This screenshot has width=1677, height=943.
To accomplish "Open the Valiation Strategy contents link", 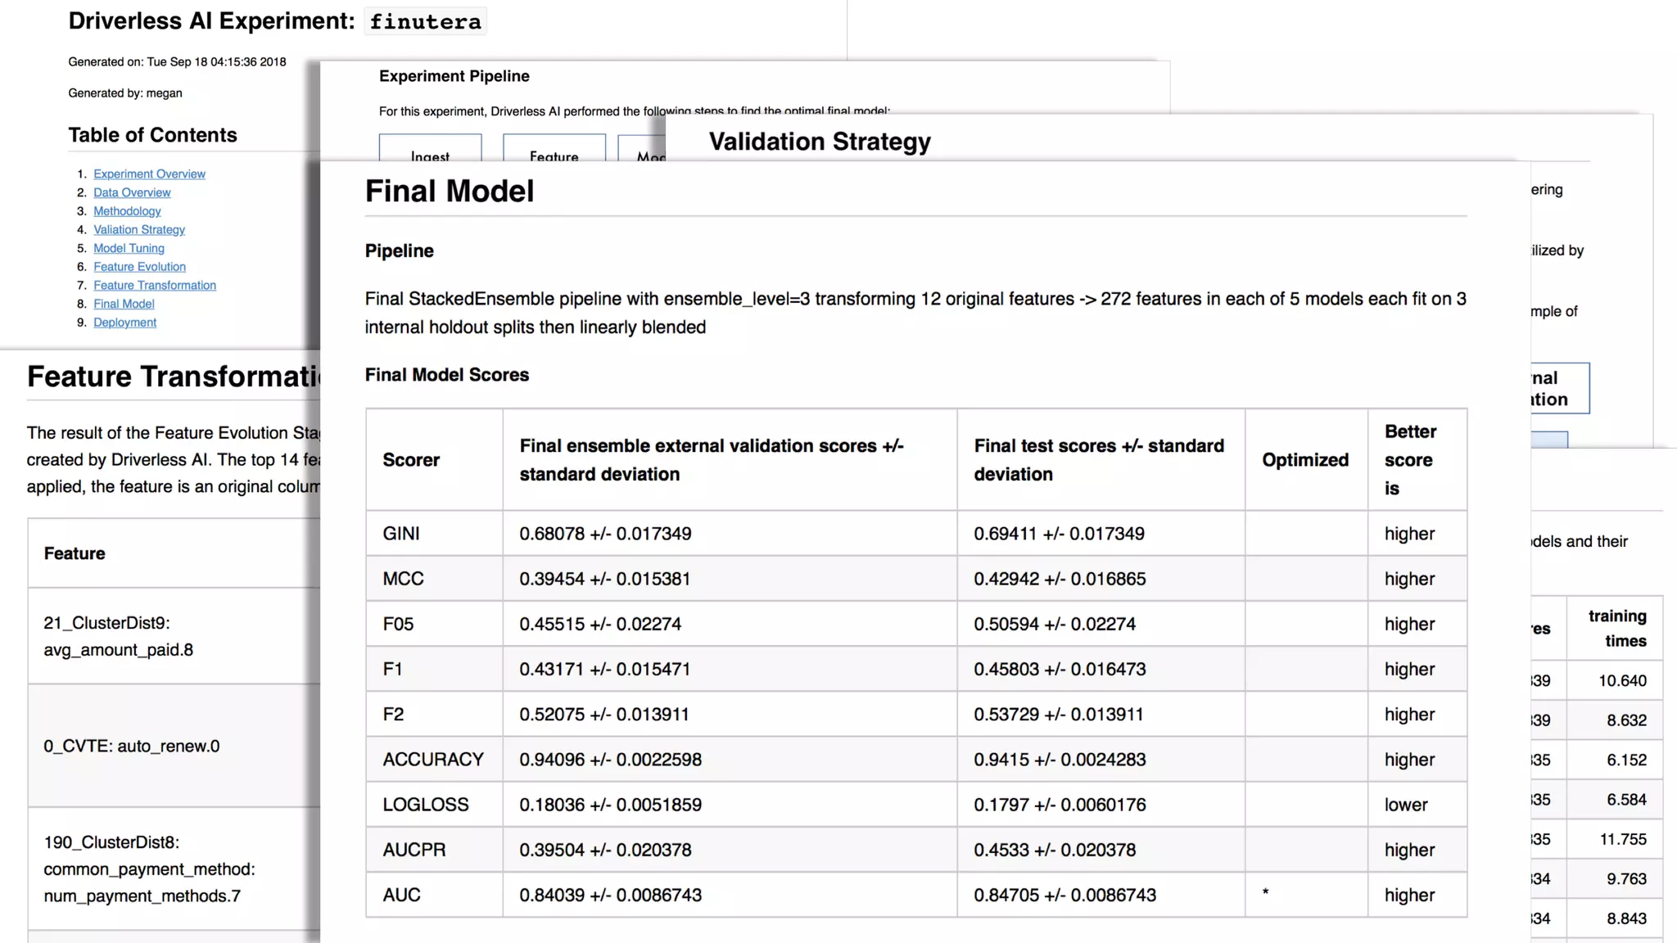I will 139,230.
